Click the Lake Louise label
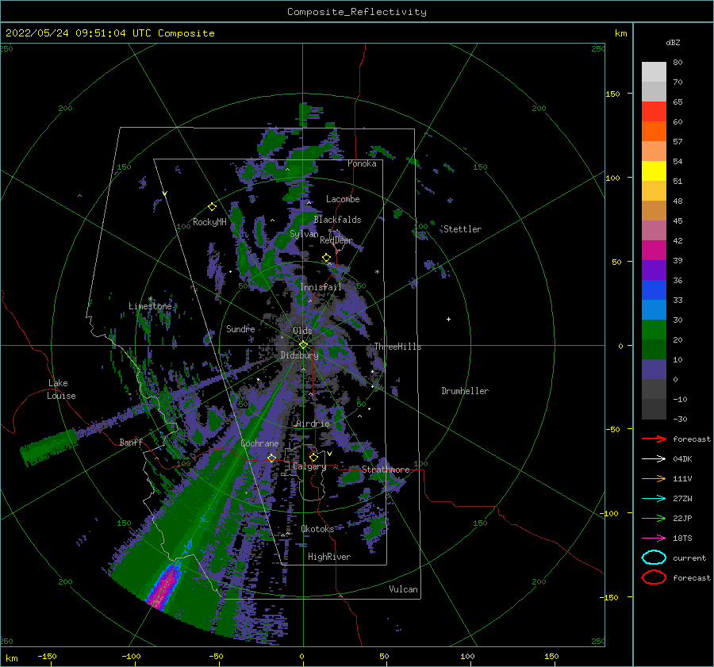This screenshot has height=667, width=714. point(61,389)
